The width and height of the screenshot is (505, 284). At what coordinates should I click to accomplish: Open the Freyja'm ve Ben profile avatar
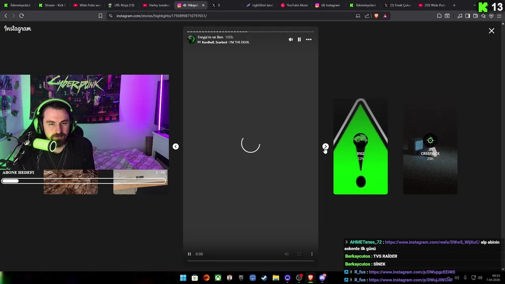click(191, 39)
